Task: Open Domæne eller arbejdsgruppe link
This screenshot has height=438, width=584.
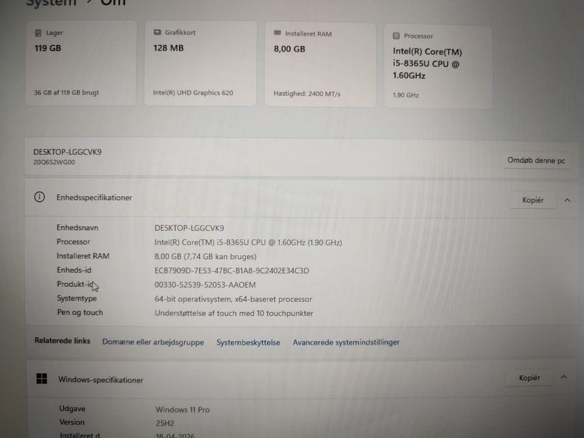Action: [153, 342]
